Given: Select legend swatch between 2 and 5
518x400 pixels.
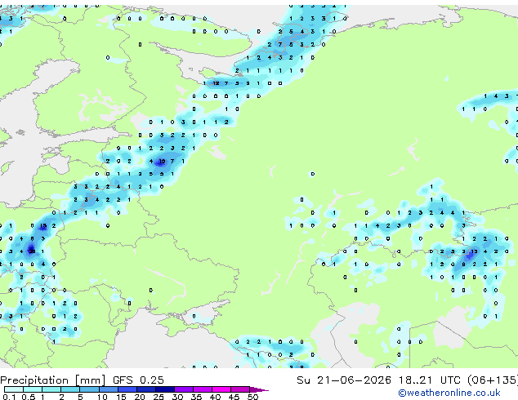Looking at the screenshot, I should pyautogui.click(x=70, y=389).
